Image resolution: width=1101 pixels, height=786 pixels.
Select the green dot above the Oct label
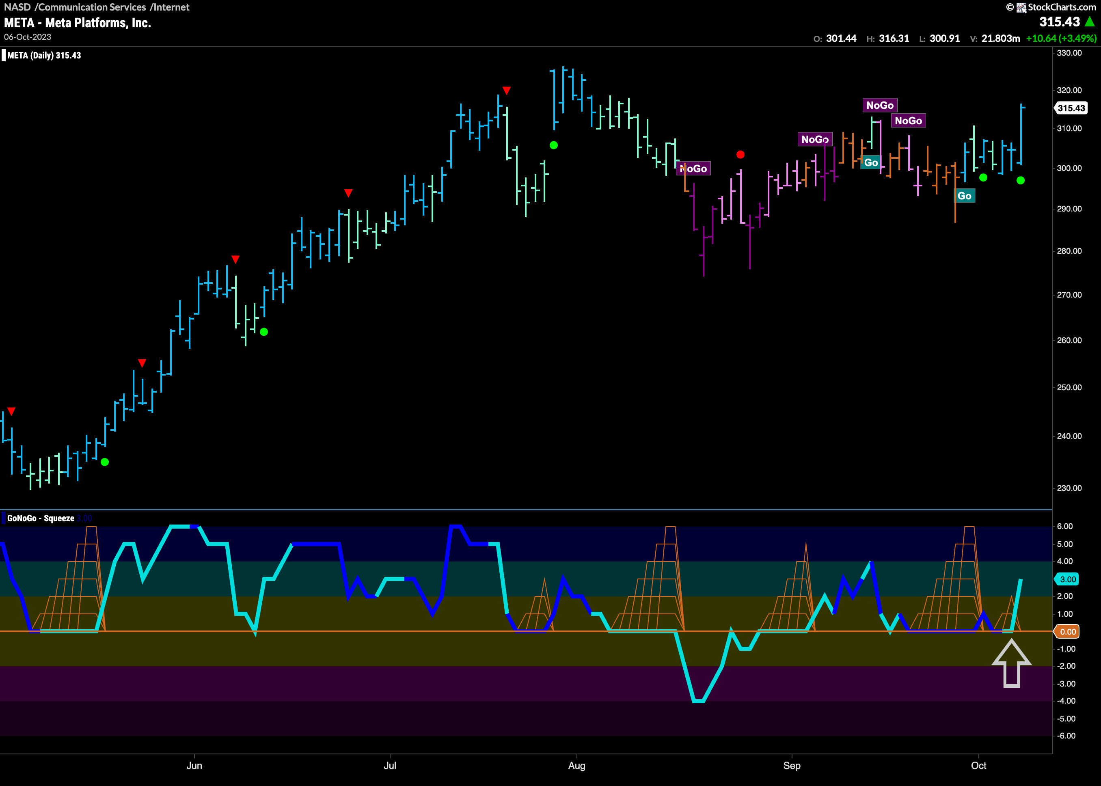point(983,178)
